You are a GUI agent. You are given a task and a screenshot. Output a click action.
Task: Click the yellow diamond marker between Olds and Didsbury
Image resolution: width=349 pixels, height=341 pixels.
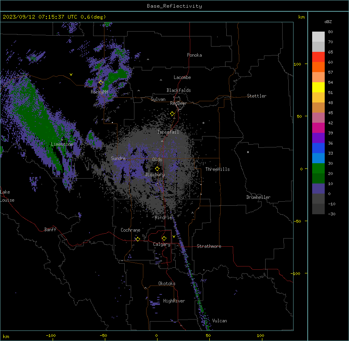[157, 168]
